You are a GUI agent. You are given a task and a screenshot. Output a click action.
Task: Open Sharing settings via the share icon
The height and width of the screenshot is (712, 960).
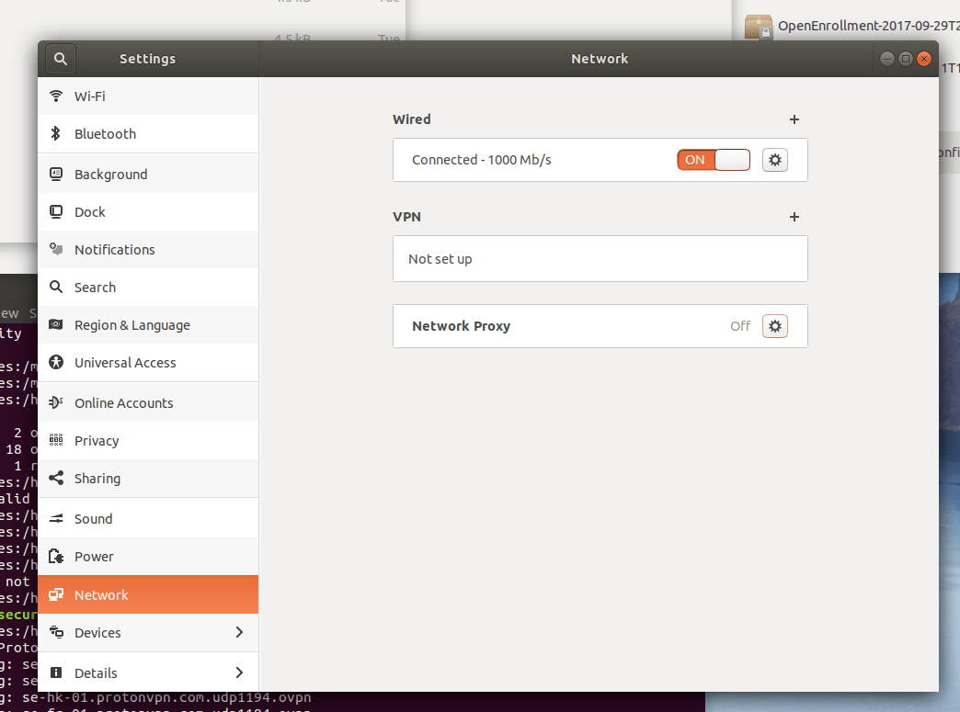point(56,478)
